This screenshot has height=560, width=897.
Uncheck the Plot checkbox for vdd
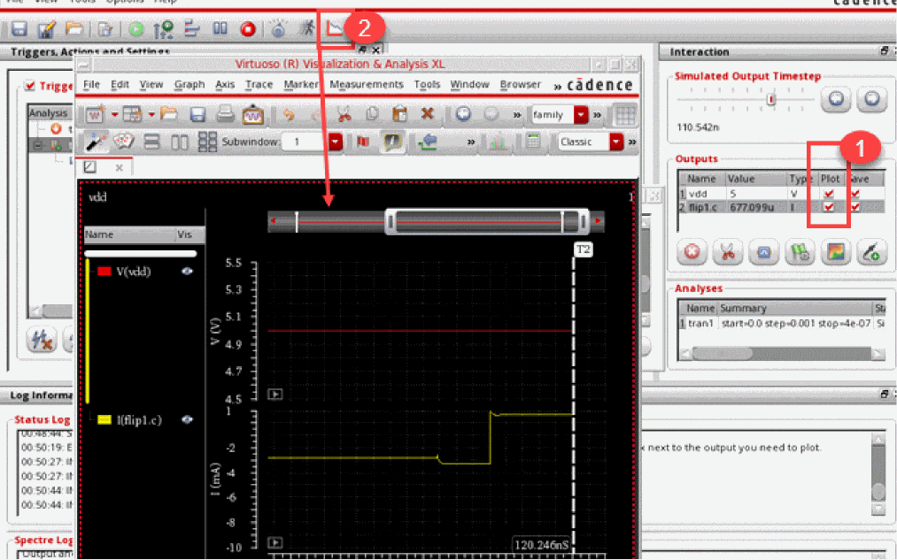coord(829,194)
